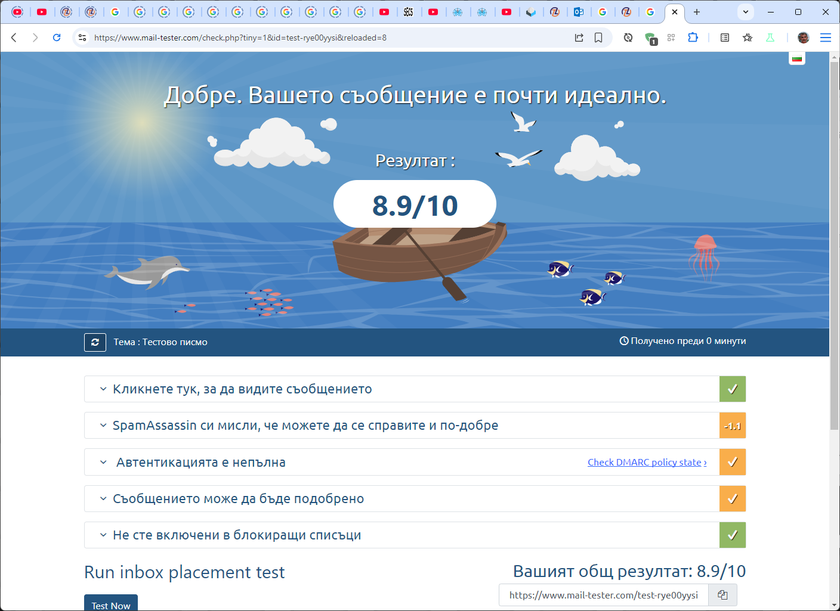The height and width of the screenshot is (611, 840).
Task: Open 'Check DMARC policy state' link
Action: coord(647,463)
